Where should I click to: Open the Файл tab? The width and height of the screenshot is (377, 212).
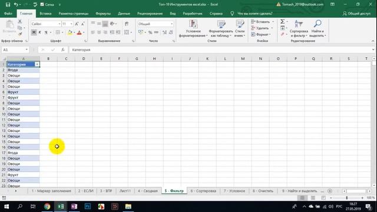(8, 14)
